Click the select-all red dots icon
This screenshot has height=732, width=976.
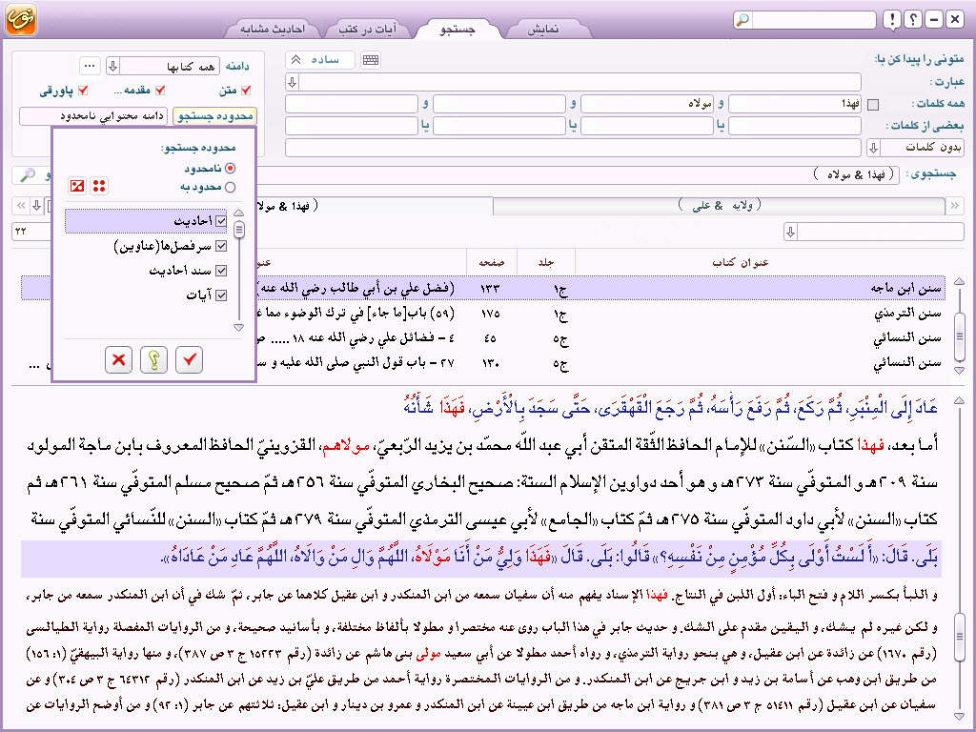(x=99, y=184)
